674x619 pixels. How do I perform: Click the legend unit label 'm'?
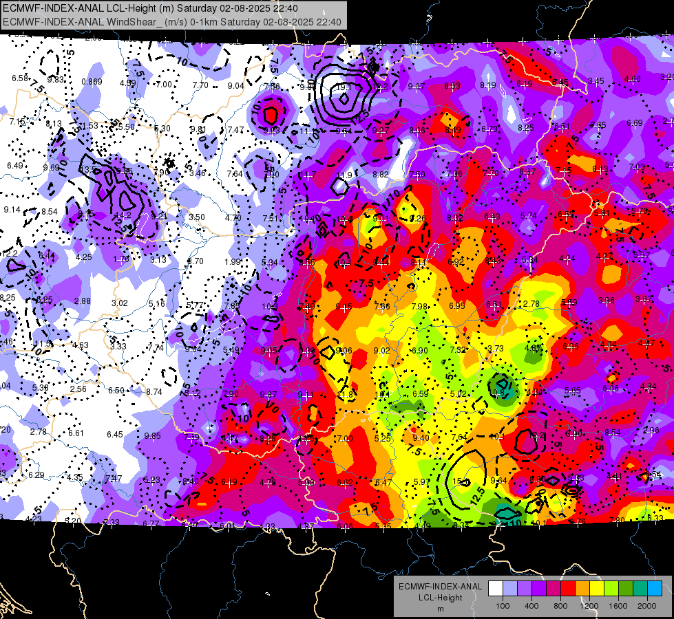(x=440, y=609)
